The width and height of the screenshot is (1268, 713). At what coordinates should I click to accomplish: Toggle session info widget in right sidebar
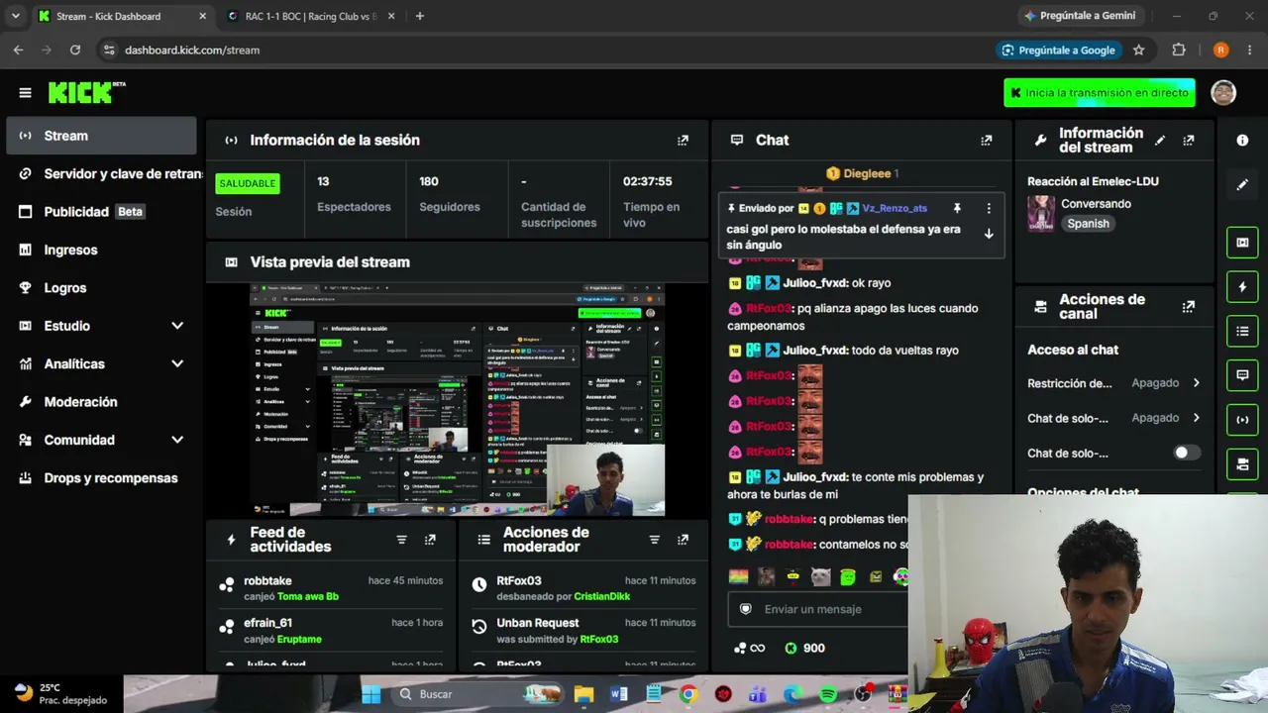coord(1242,420)
